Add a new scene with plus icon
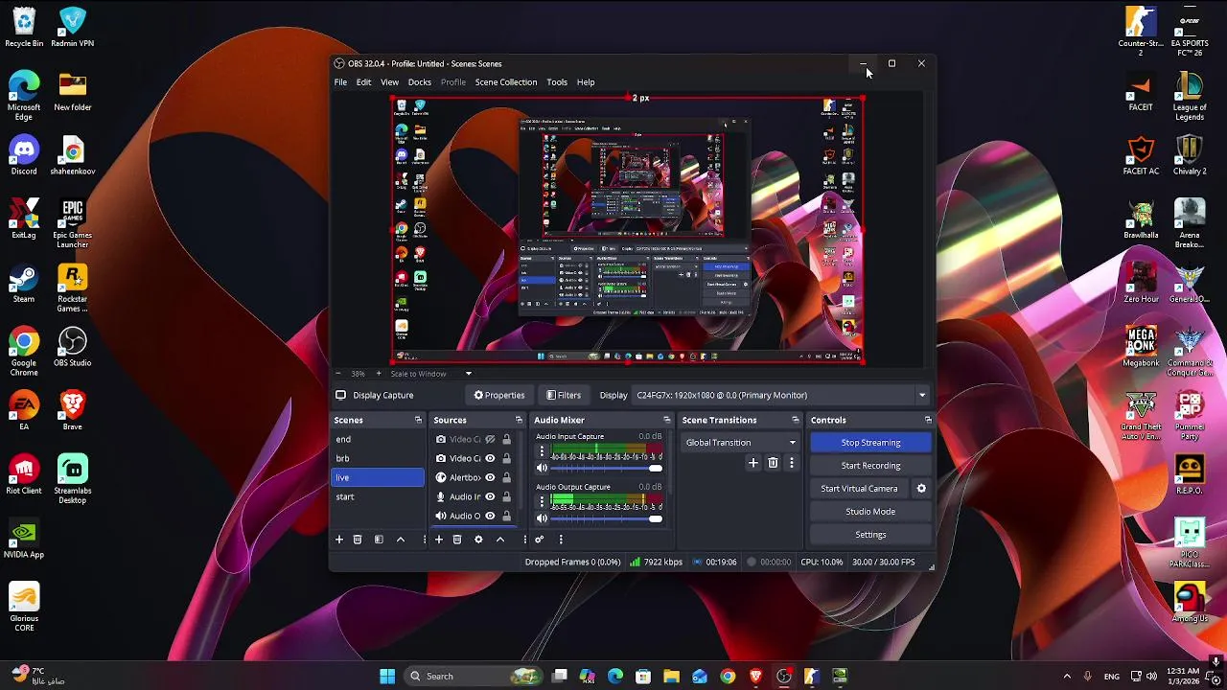The image size is (1227, 690). 338,540
